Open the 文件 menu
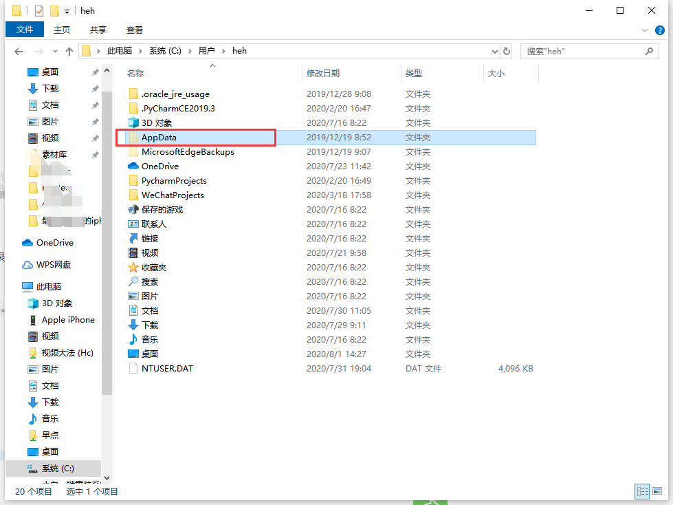 pyautogui.click(x=25, y=30)
